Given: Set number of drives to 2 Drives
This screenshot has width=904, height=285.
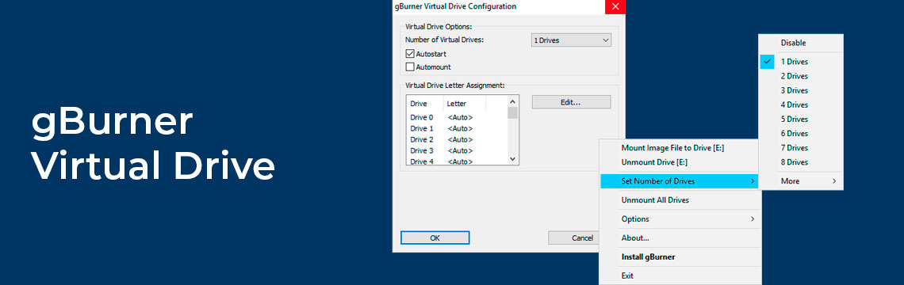Looking at the screenshot, I should pyautogui.click(x=801, y=76).
